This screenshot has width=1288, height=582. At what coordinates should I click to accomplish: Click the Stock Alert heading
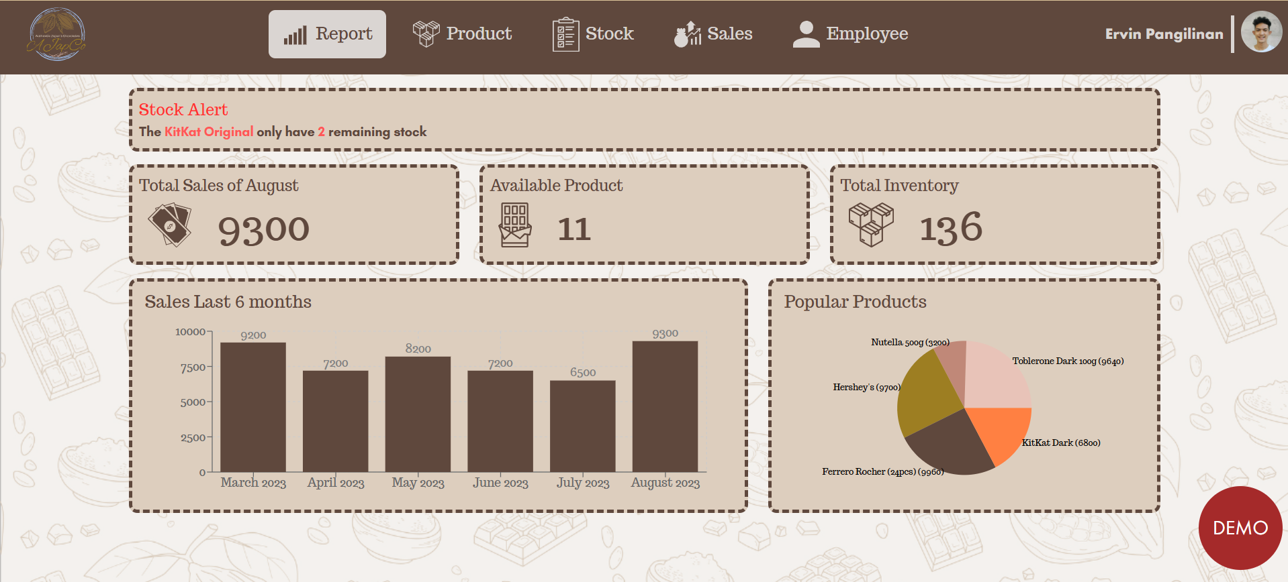183,109
